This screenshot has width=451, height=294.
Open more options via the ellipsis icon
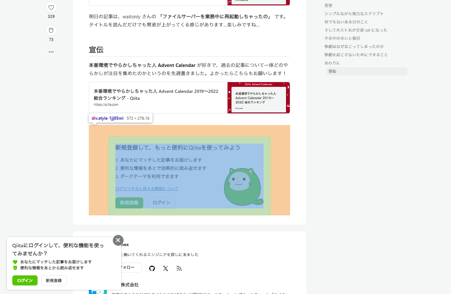click(51, 51)
